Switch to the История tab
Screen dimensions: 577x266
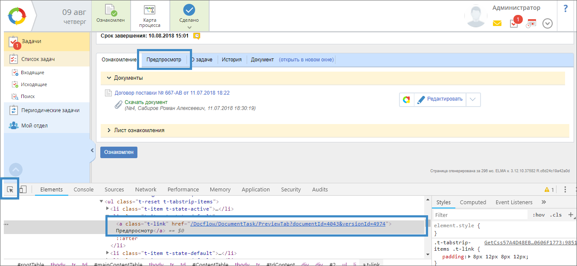pos(232,60)
